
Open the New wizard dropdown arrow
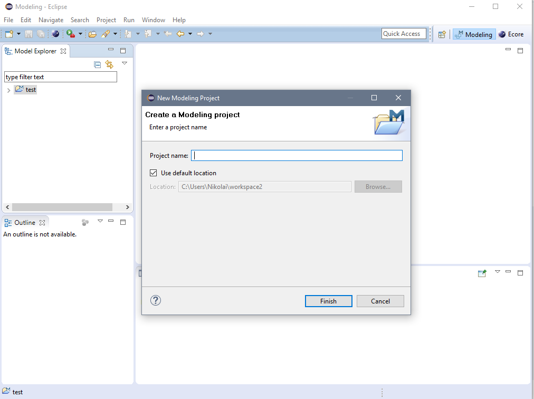click(18, 34)
